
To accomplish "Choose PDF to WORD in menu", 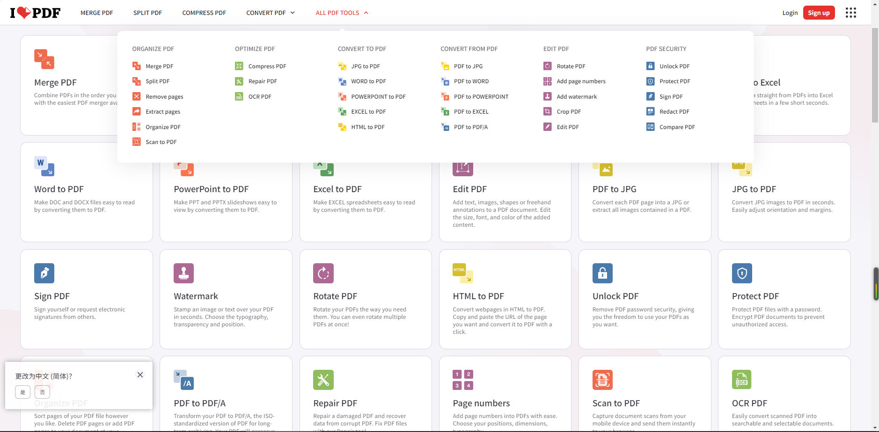I will [471, 81].
